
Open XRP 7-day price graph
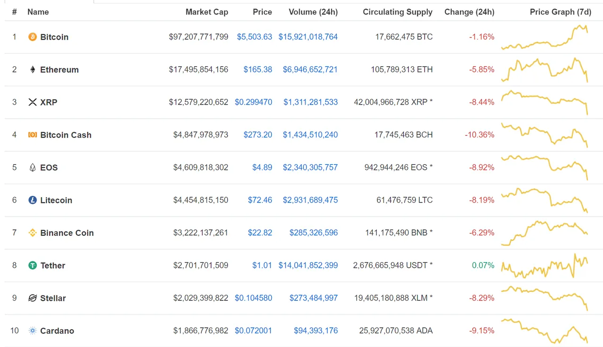[545, 103]
